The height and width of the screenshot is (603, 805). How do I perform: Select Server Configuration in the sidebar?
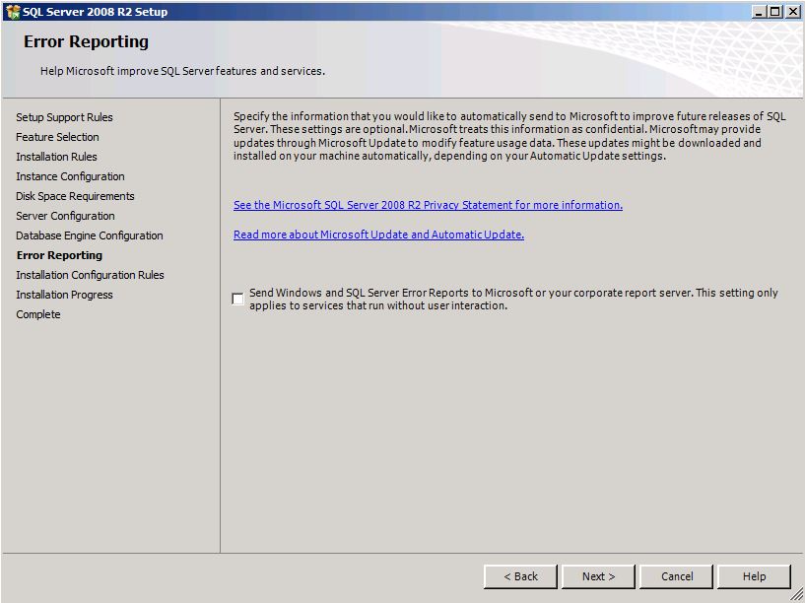[64, 215]
